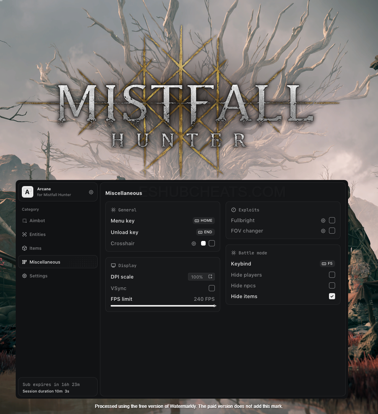This screenshot has height=414, width=378.
Task: Switch to the Aimbot category
Action: pos(58,221)
